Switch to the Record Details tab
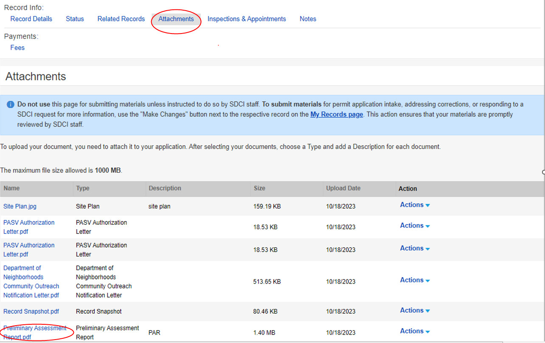 pos(31,19)
